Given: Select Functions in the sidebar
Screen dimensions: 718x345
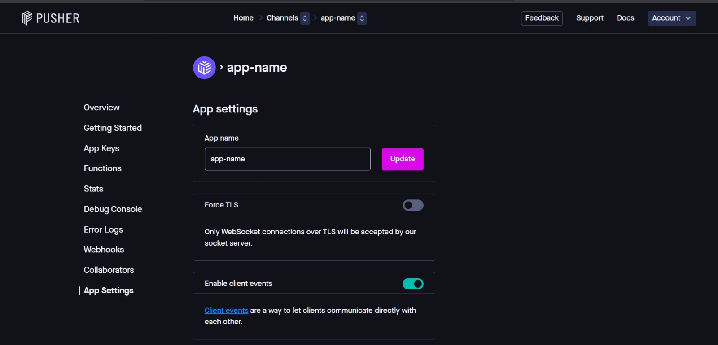Looking at the screenshot, I should (103, 168).
